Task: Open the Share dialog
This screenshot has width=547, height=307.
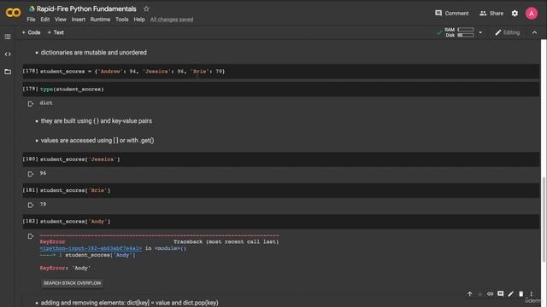Action: tap(491, 14)
